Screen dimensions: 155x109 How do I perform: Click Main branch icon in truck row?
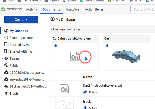coord(90,108)
